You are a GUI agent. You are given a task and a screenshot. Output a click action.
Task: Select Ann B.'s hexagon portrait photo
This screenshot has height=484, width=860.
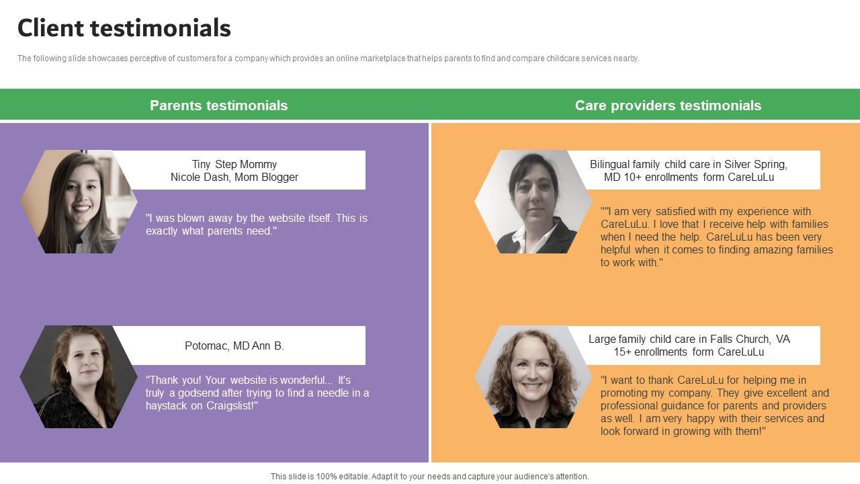tap(78, 377)
